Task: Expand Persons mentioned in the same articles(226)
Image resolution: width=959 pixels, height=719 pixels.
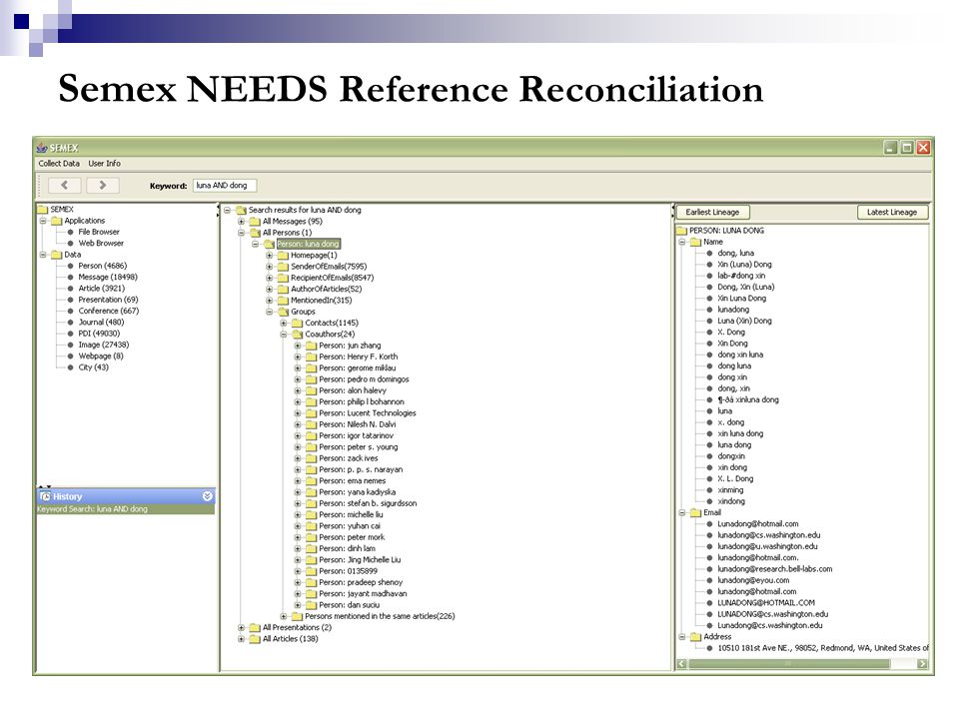Action: [283, 617]
